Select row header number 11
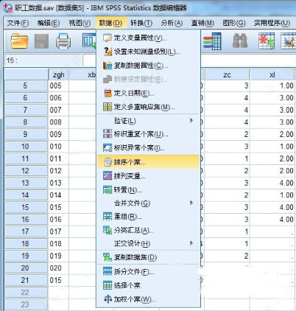 coord(26,158)
